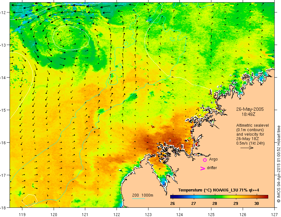Click the '-18' latitude axis label
This screenshot has height=217, width=281.
[x=4, y=207]
